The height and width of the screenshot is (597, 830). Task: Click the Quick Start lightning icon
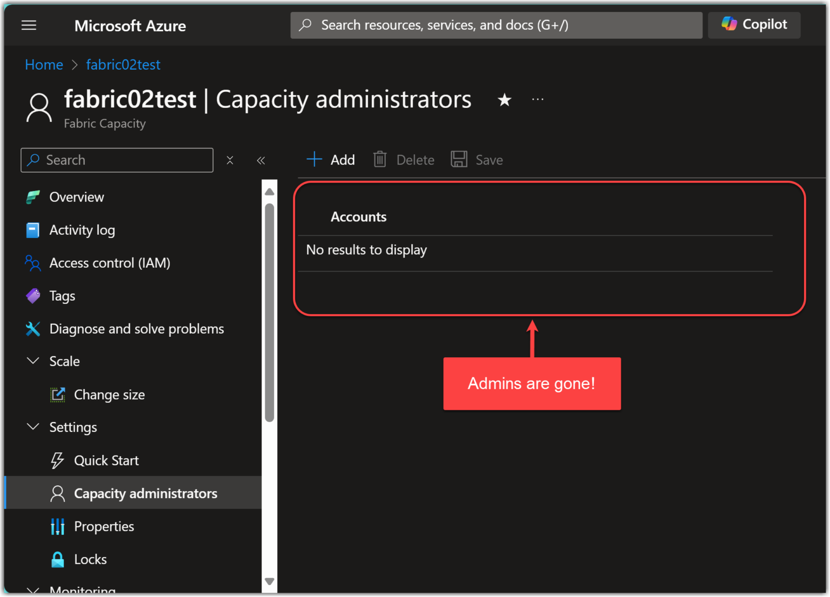point(57,461)
